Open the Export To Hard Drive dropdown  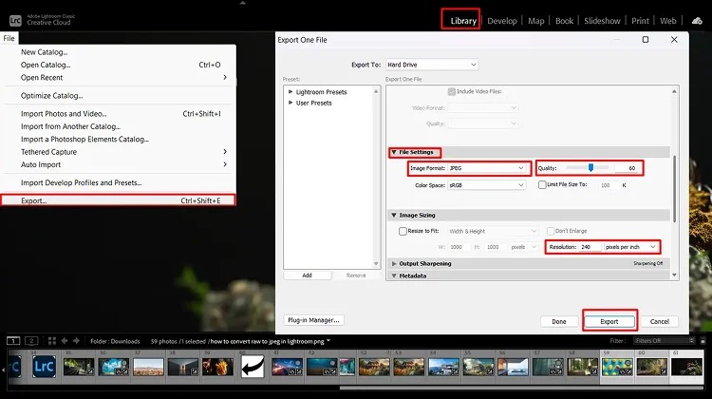432,65
